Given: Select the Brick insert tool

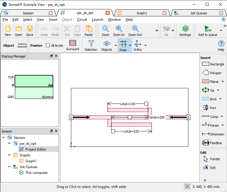Looking at the screenshot, I should coord(209,99).
